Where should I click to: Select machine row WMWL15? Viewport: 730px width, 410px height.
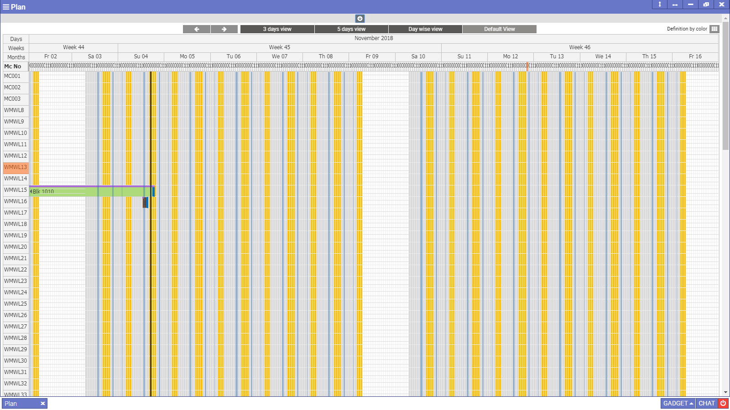click(16, 190)
